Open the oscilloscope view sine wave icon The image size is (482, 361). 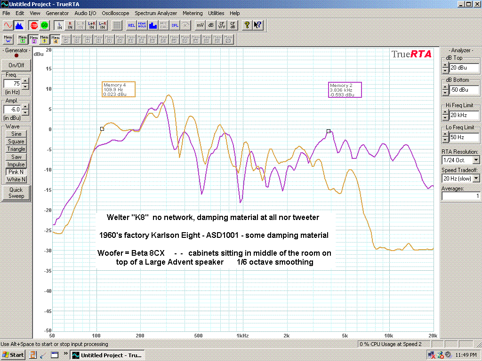[x=8, y=25]
